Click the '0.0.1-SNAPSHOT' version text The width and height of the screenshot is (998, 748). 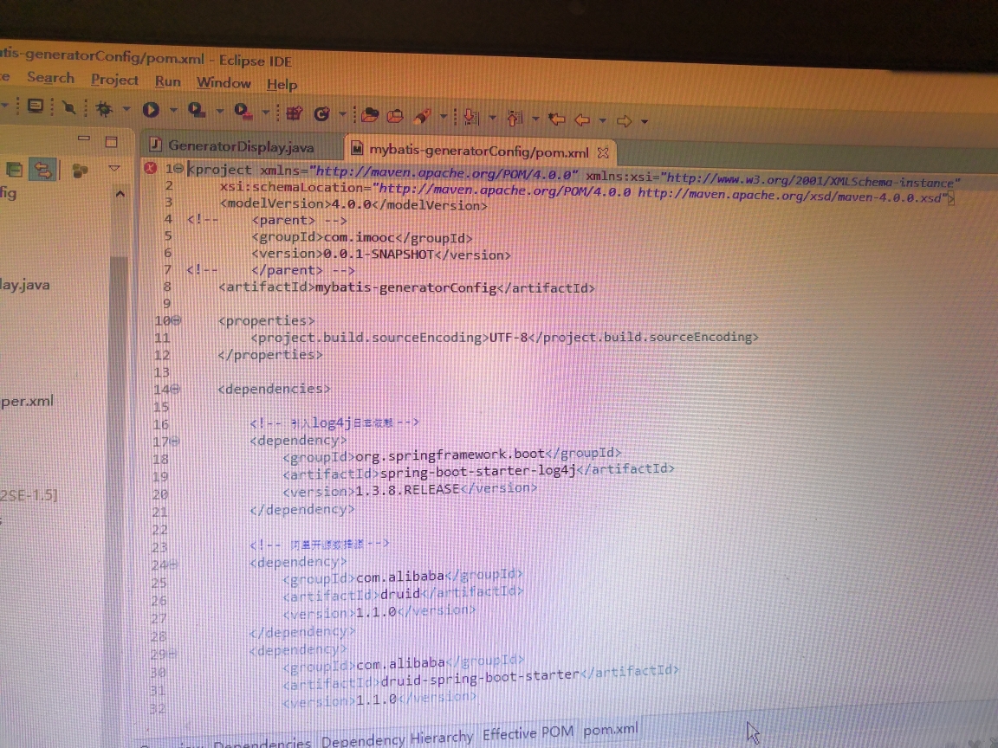[379, 255]
